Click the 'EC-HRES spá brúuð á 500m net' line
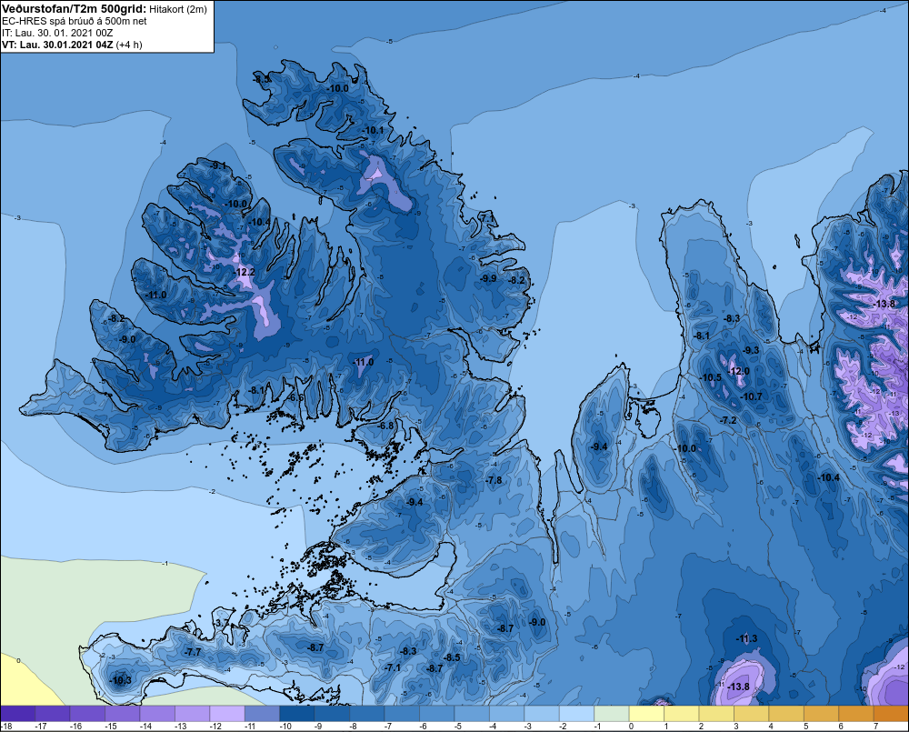This screenshot has height=732, width=909. (x=75, y=21)
